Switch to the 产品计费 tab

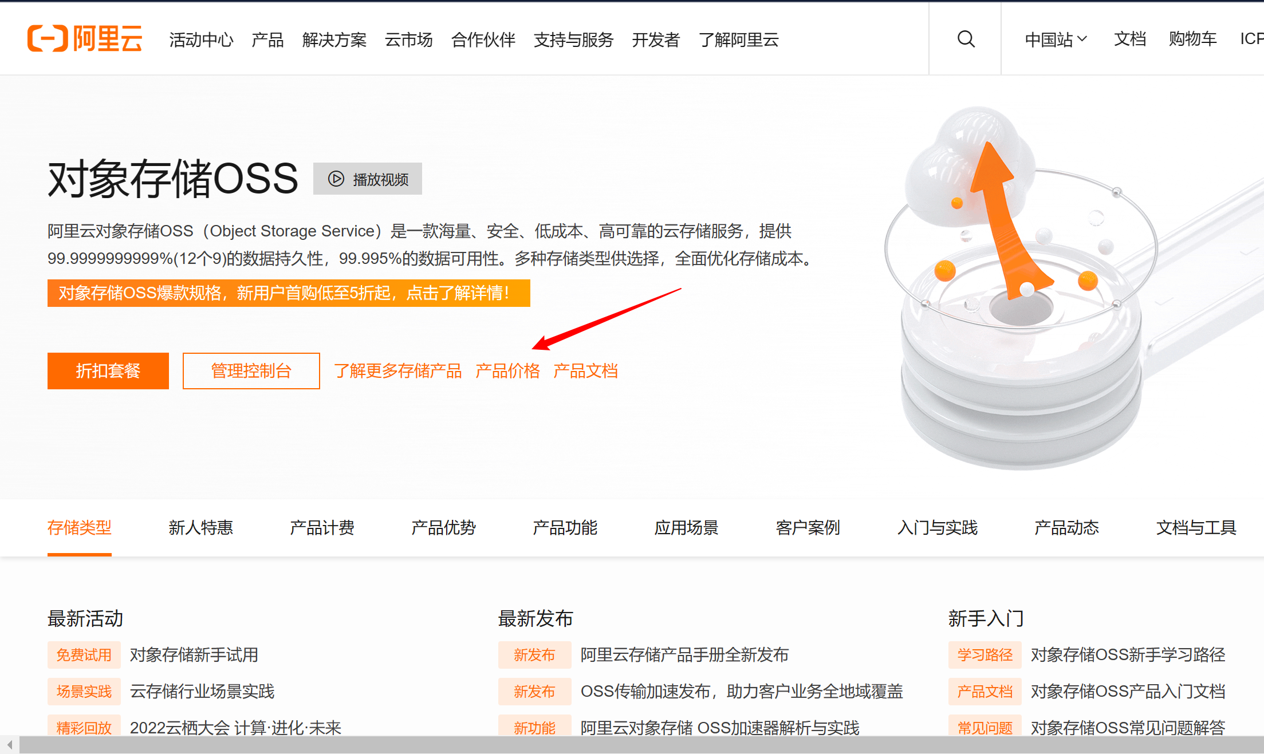click(322, 527)
